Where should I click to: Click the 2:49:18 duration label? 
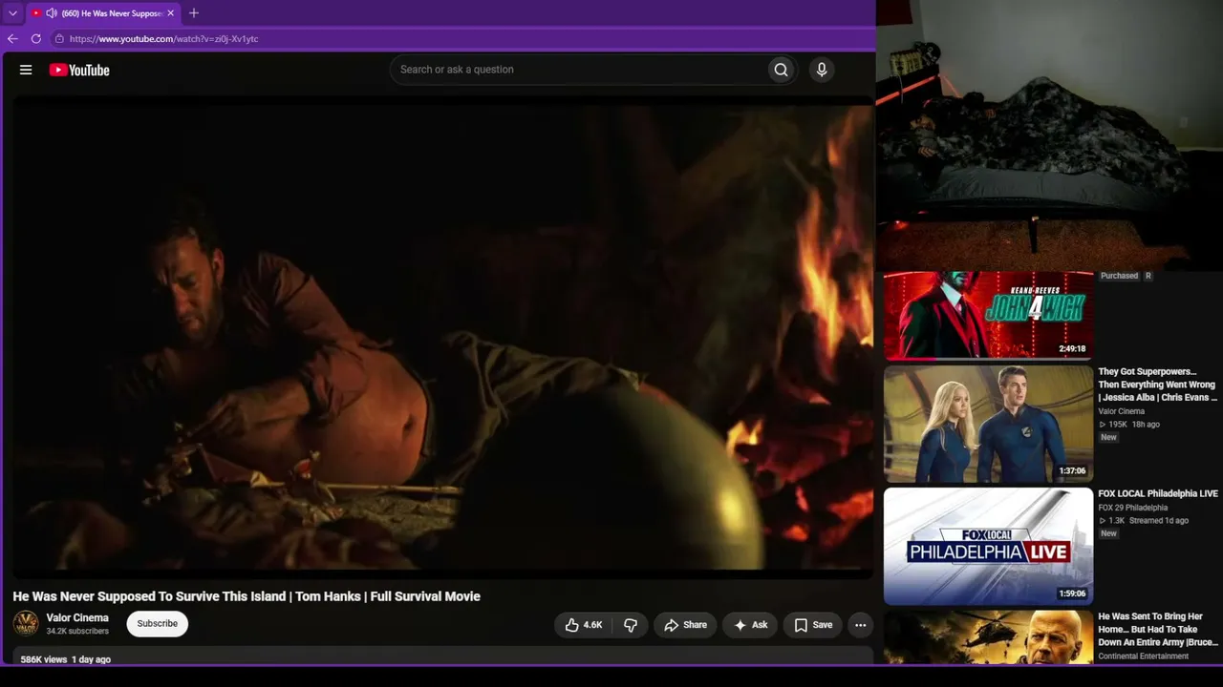1072,349
